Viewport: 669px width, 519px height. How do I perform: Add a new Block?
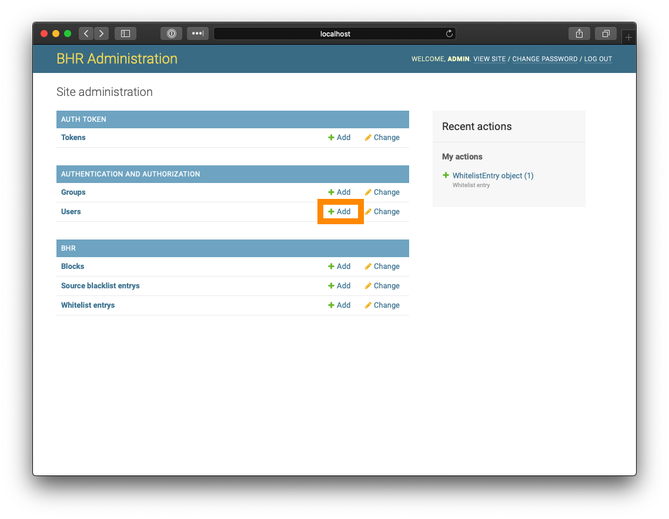coord(339,266)
